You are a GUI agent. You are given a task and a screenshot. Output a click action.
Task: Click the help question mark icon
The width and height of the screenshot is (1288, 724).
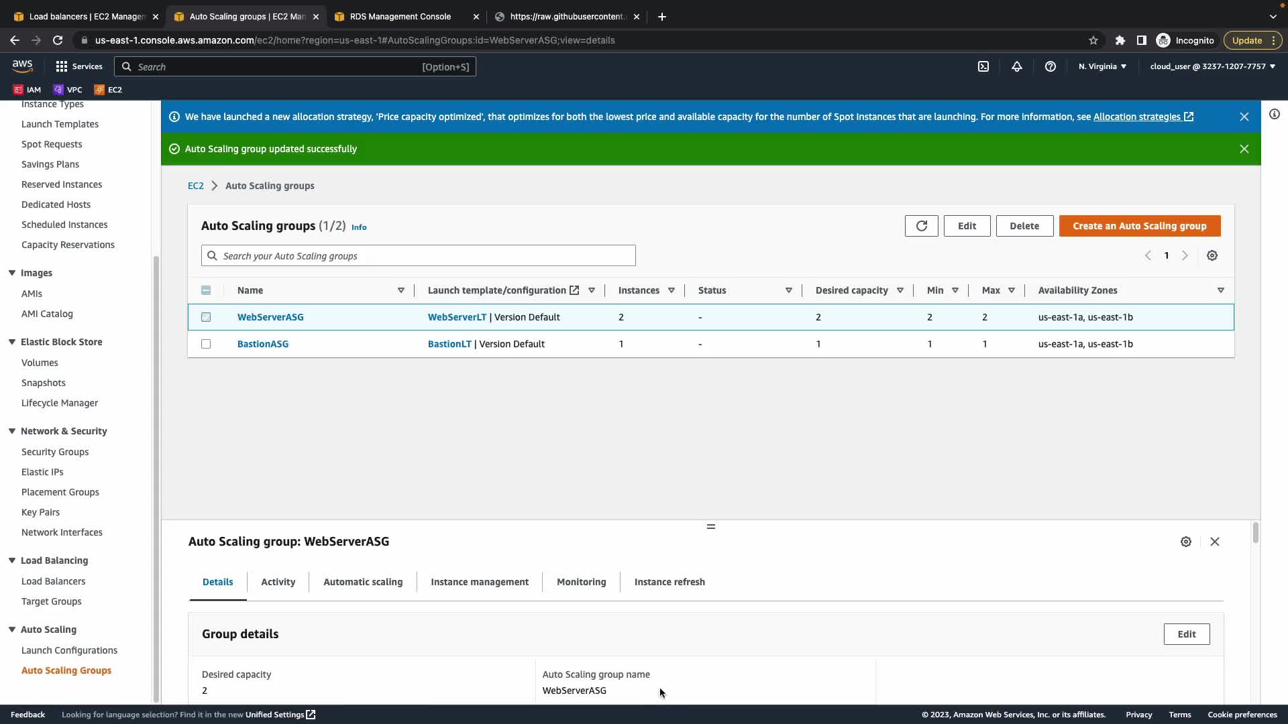click(1051, 66)
